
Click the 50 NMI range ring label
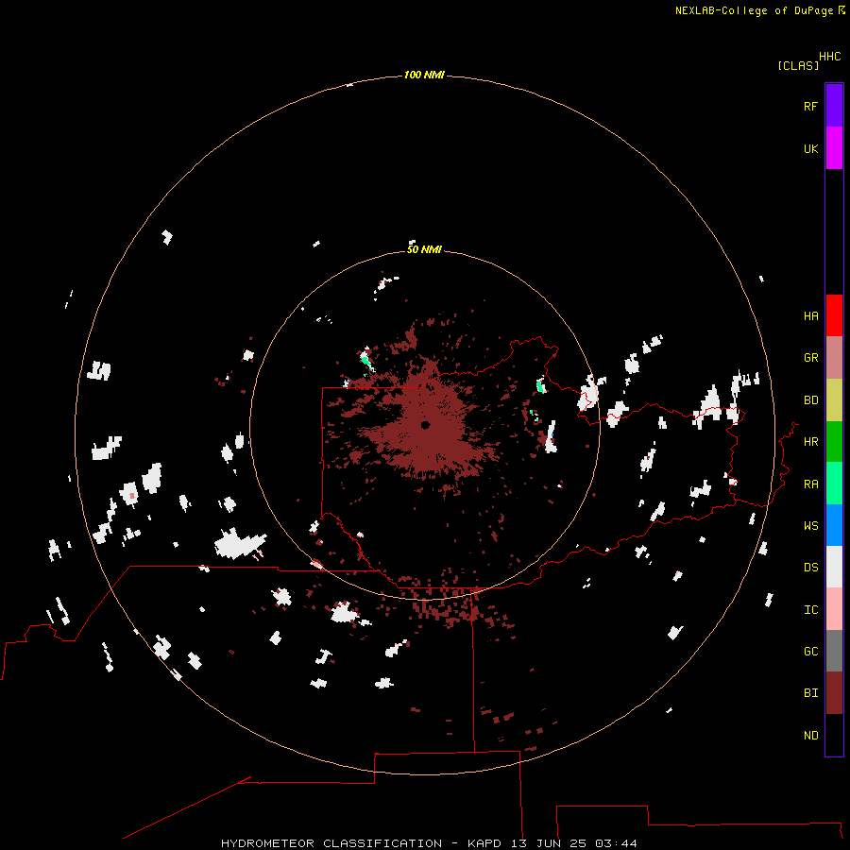(424, 249)
